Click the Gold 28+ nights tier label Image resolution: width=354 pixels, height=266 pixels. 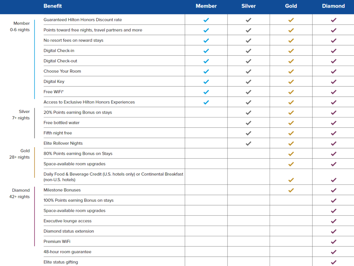tap(19, 154)
